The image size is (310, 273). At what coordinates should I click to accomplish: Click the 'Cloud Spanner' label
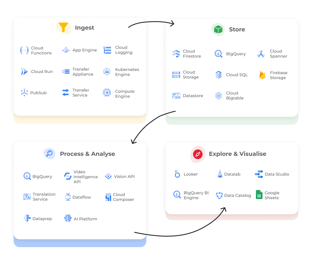pos(279,54)
